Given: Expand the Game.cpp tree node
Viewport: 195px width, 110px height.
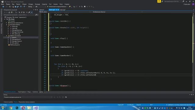Looking at the screenshot, I should (8, 27).
